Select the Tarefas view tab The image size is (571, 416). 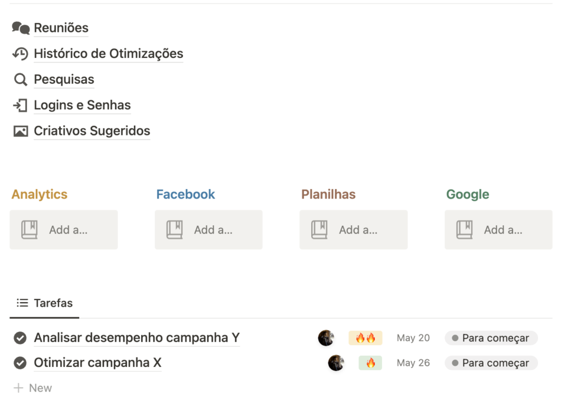[x=45, y=303]
